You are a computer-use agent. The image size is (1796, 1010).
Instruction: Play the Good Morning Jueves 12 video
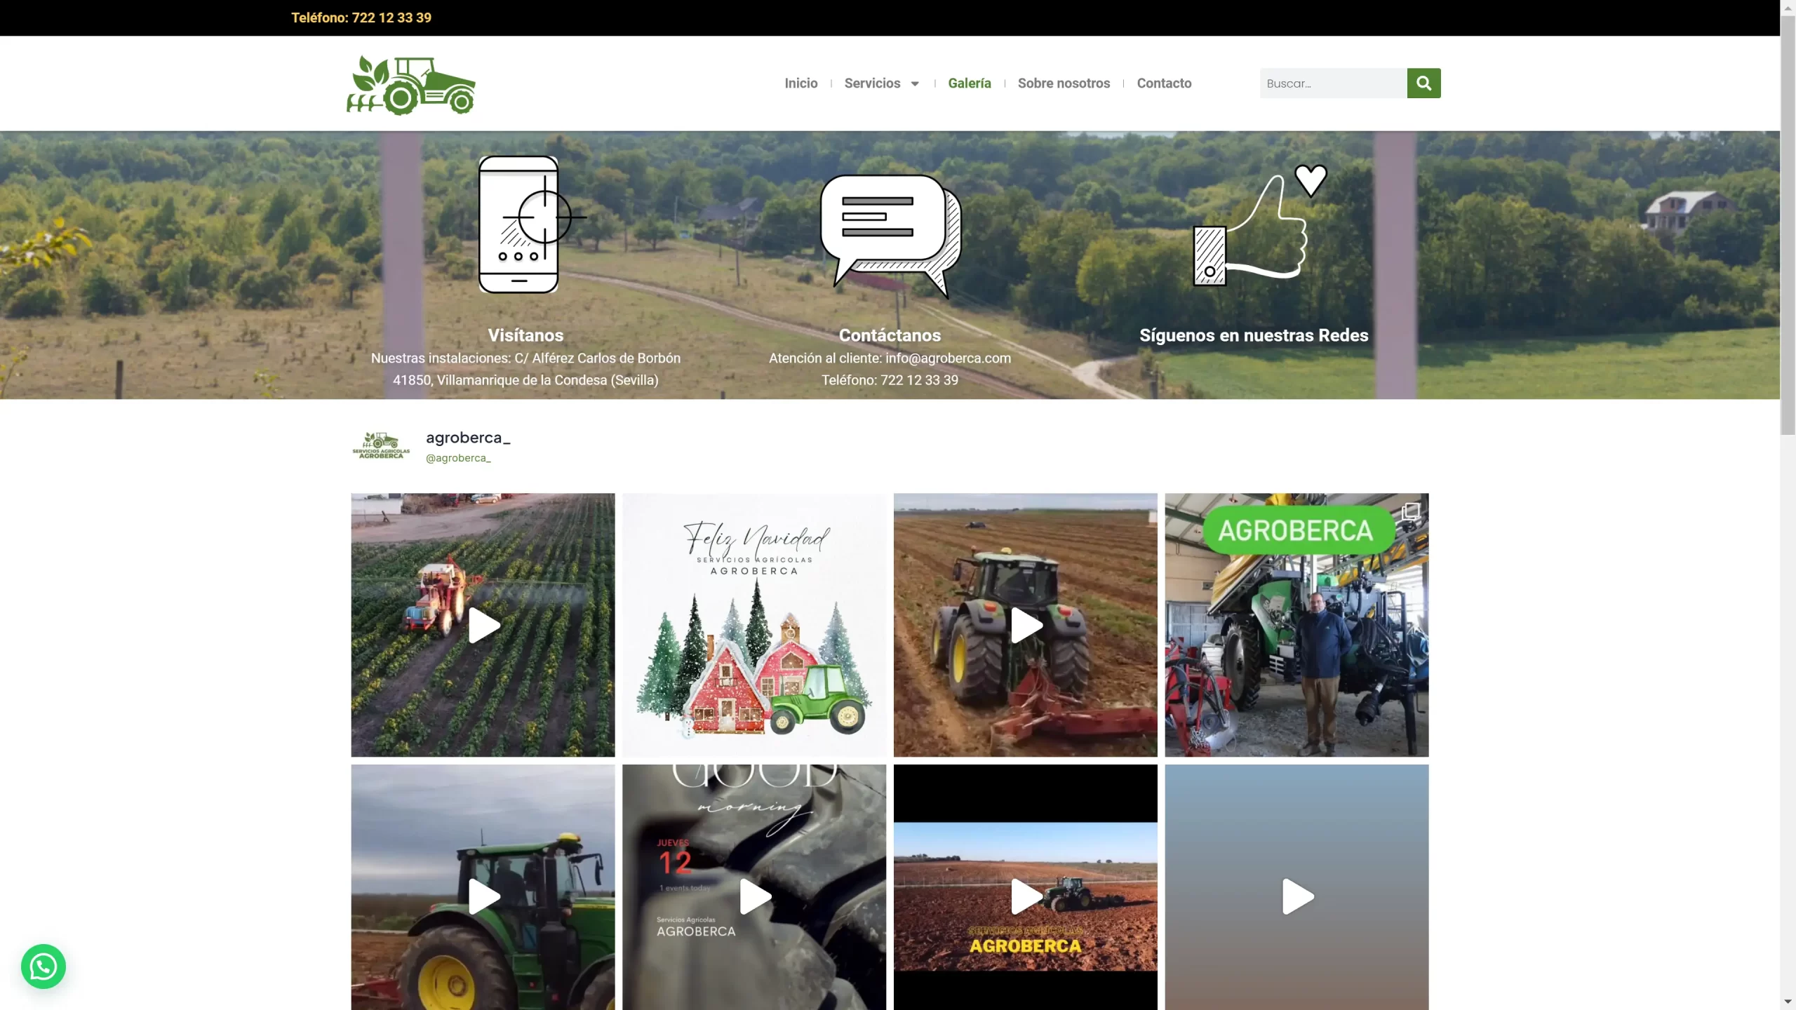pos(754,896)
